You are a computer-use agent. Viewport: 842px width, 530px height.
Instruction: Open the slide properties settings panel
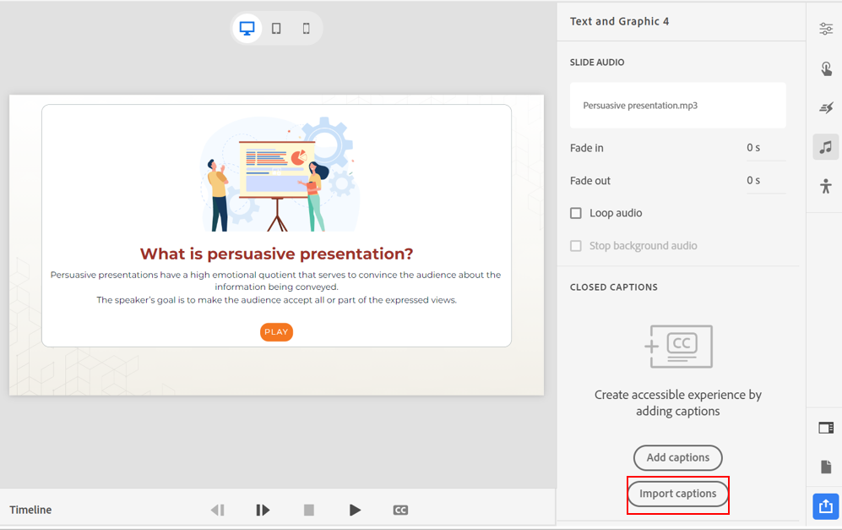pyautogui.click(x=825, y=28)
